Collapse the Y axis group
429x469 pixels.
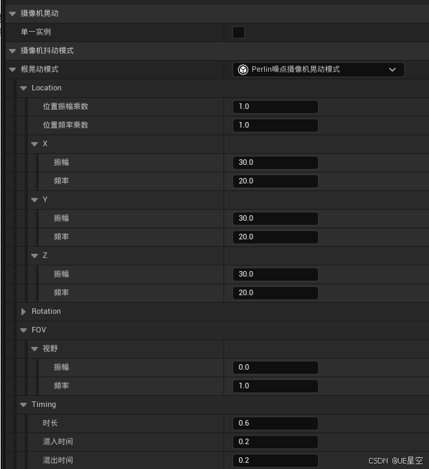pos(34,200)
